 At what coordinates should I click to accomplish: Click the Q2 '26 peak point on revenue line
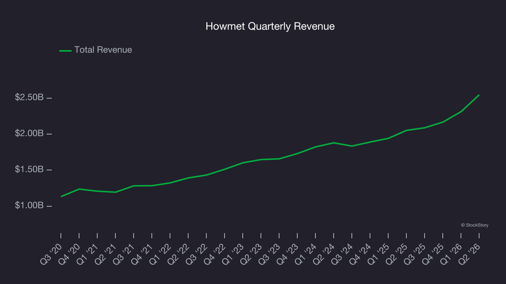479,95
